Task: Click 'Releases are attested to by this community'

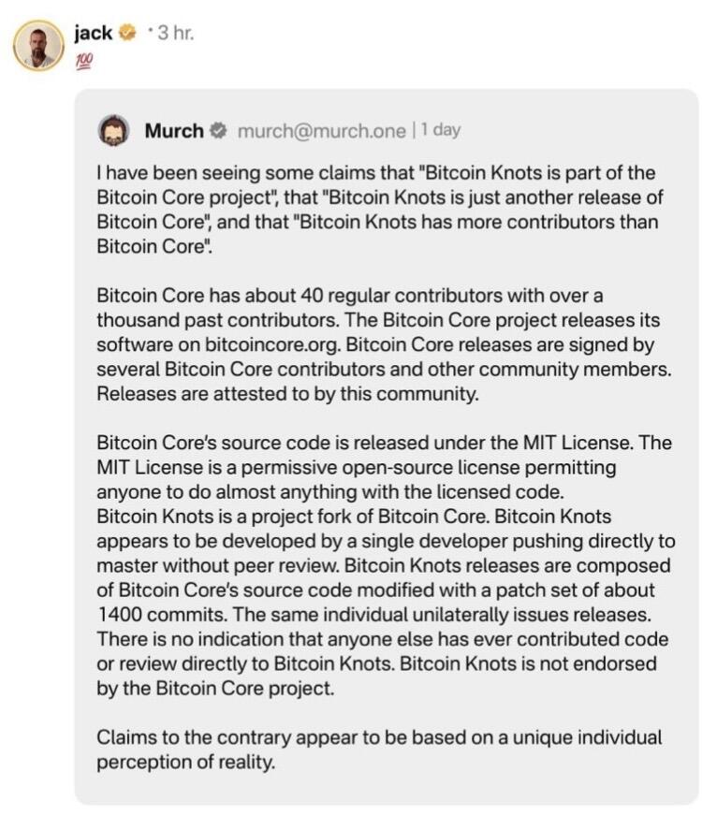Action: tap(287, 394)
